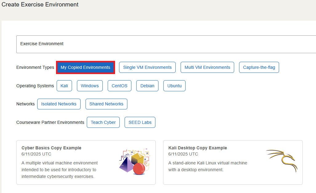The width and height of the screenshot is (316, 193).
Task: Click the stand-alone Kali Linux description text
Action: [x=208, y=166]
